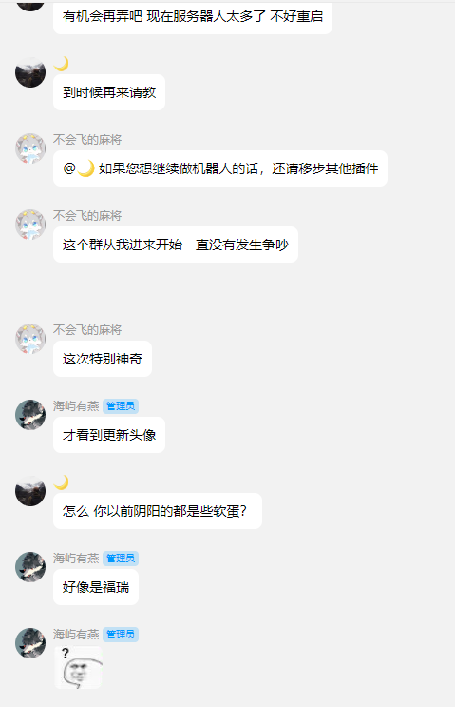This screenshot has height=707, width=455.
Task: Open avatar beside 这次特别神奇 message
Action: click(x=30, y=339)
